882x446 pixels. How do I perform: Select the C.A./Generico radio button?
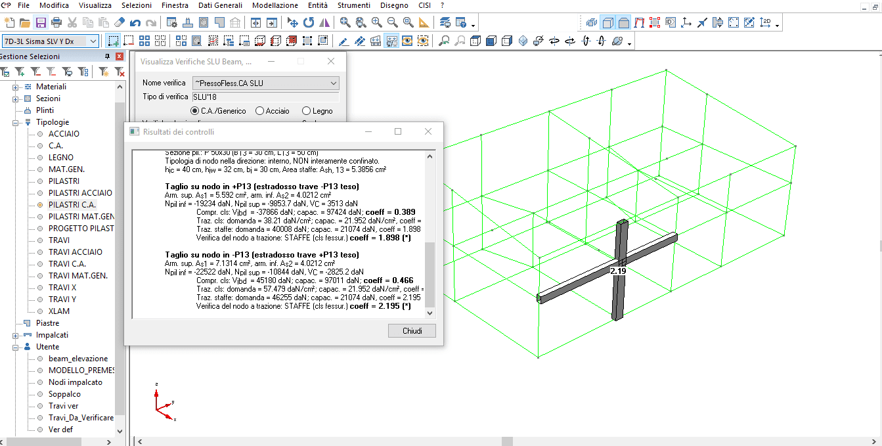(194, 111)
